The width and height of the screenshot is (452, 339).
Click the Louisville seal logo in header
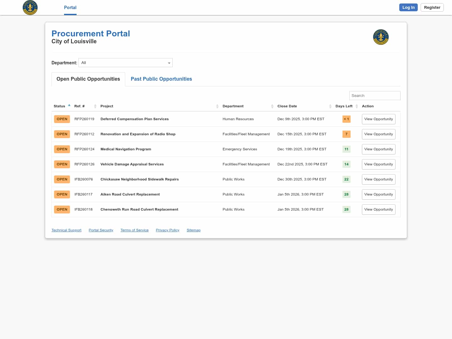pos(30,8)
